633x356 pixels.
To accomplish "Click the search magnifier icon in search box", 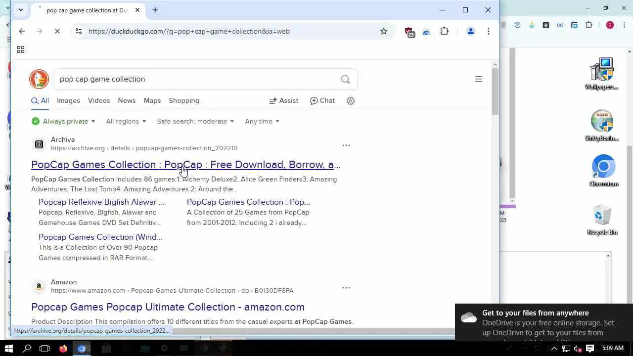I will pos(345,79).
